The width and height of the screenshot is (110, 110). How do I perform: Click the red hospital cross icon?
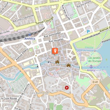(x=67, y=88)
